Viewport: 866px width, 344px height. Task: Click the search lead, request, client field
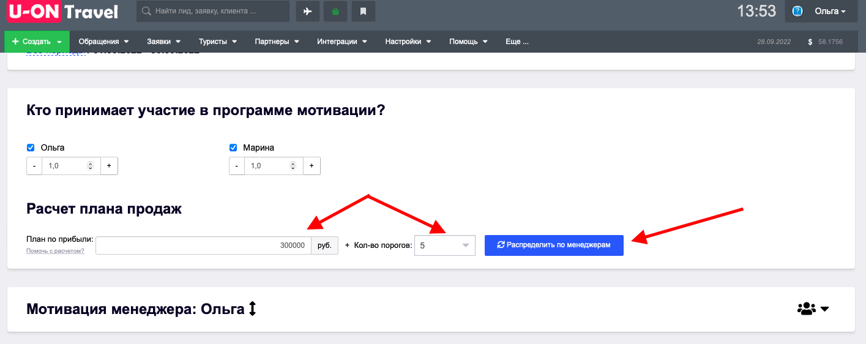coord(213,11)
